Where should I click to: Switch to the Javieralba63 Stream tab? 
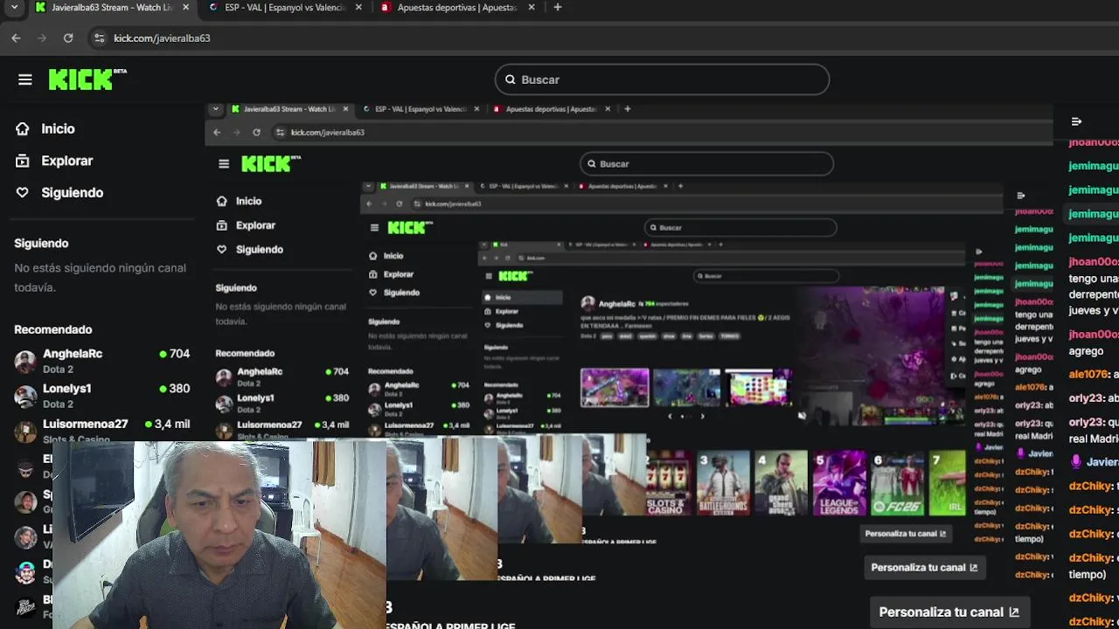coord(112,7)
